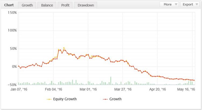
Task: Click the tallest green volume bar
Action: (x=110, y=81)
